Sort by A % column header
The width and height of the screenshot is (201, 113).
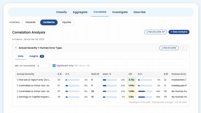(x=67, y=74)
